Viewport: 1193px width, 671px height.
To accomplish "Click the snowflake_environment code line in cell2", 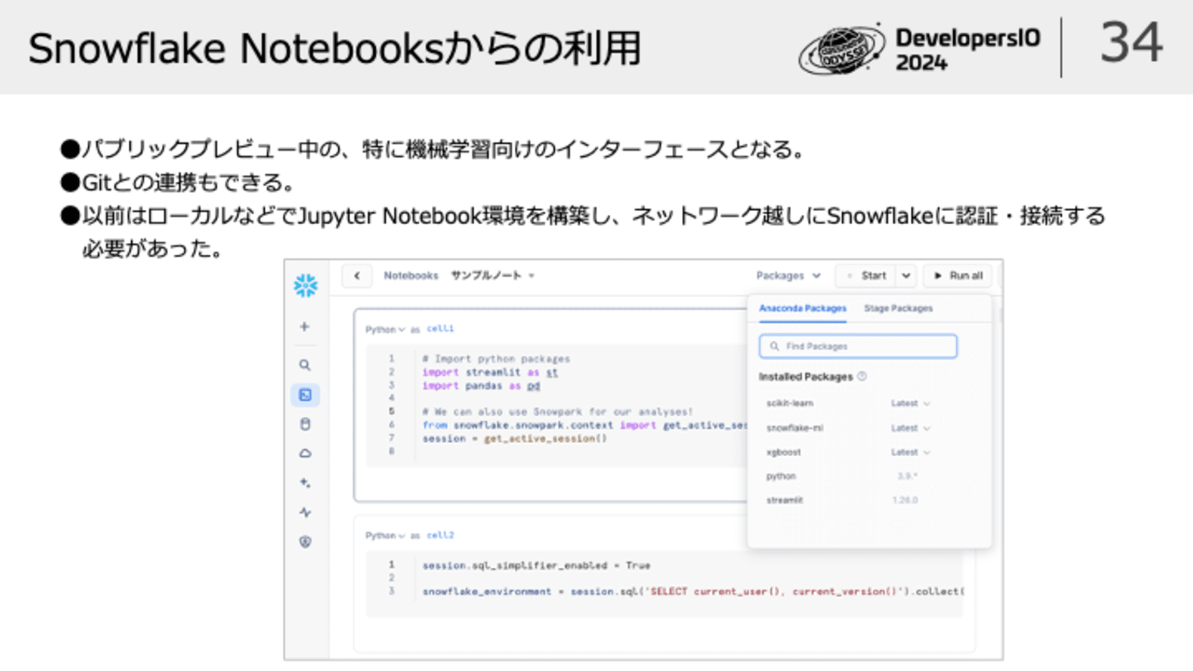I will [693, 592].
